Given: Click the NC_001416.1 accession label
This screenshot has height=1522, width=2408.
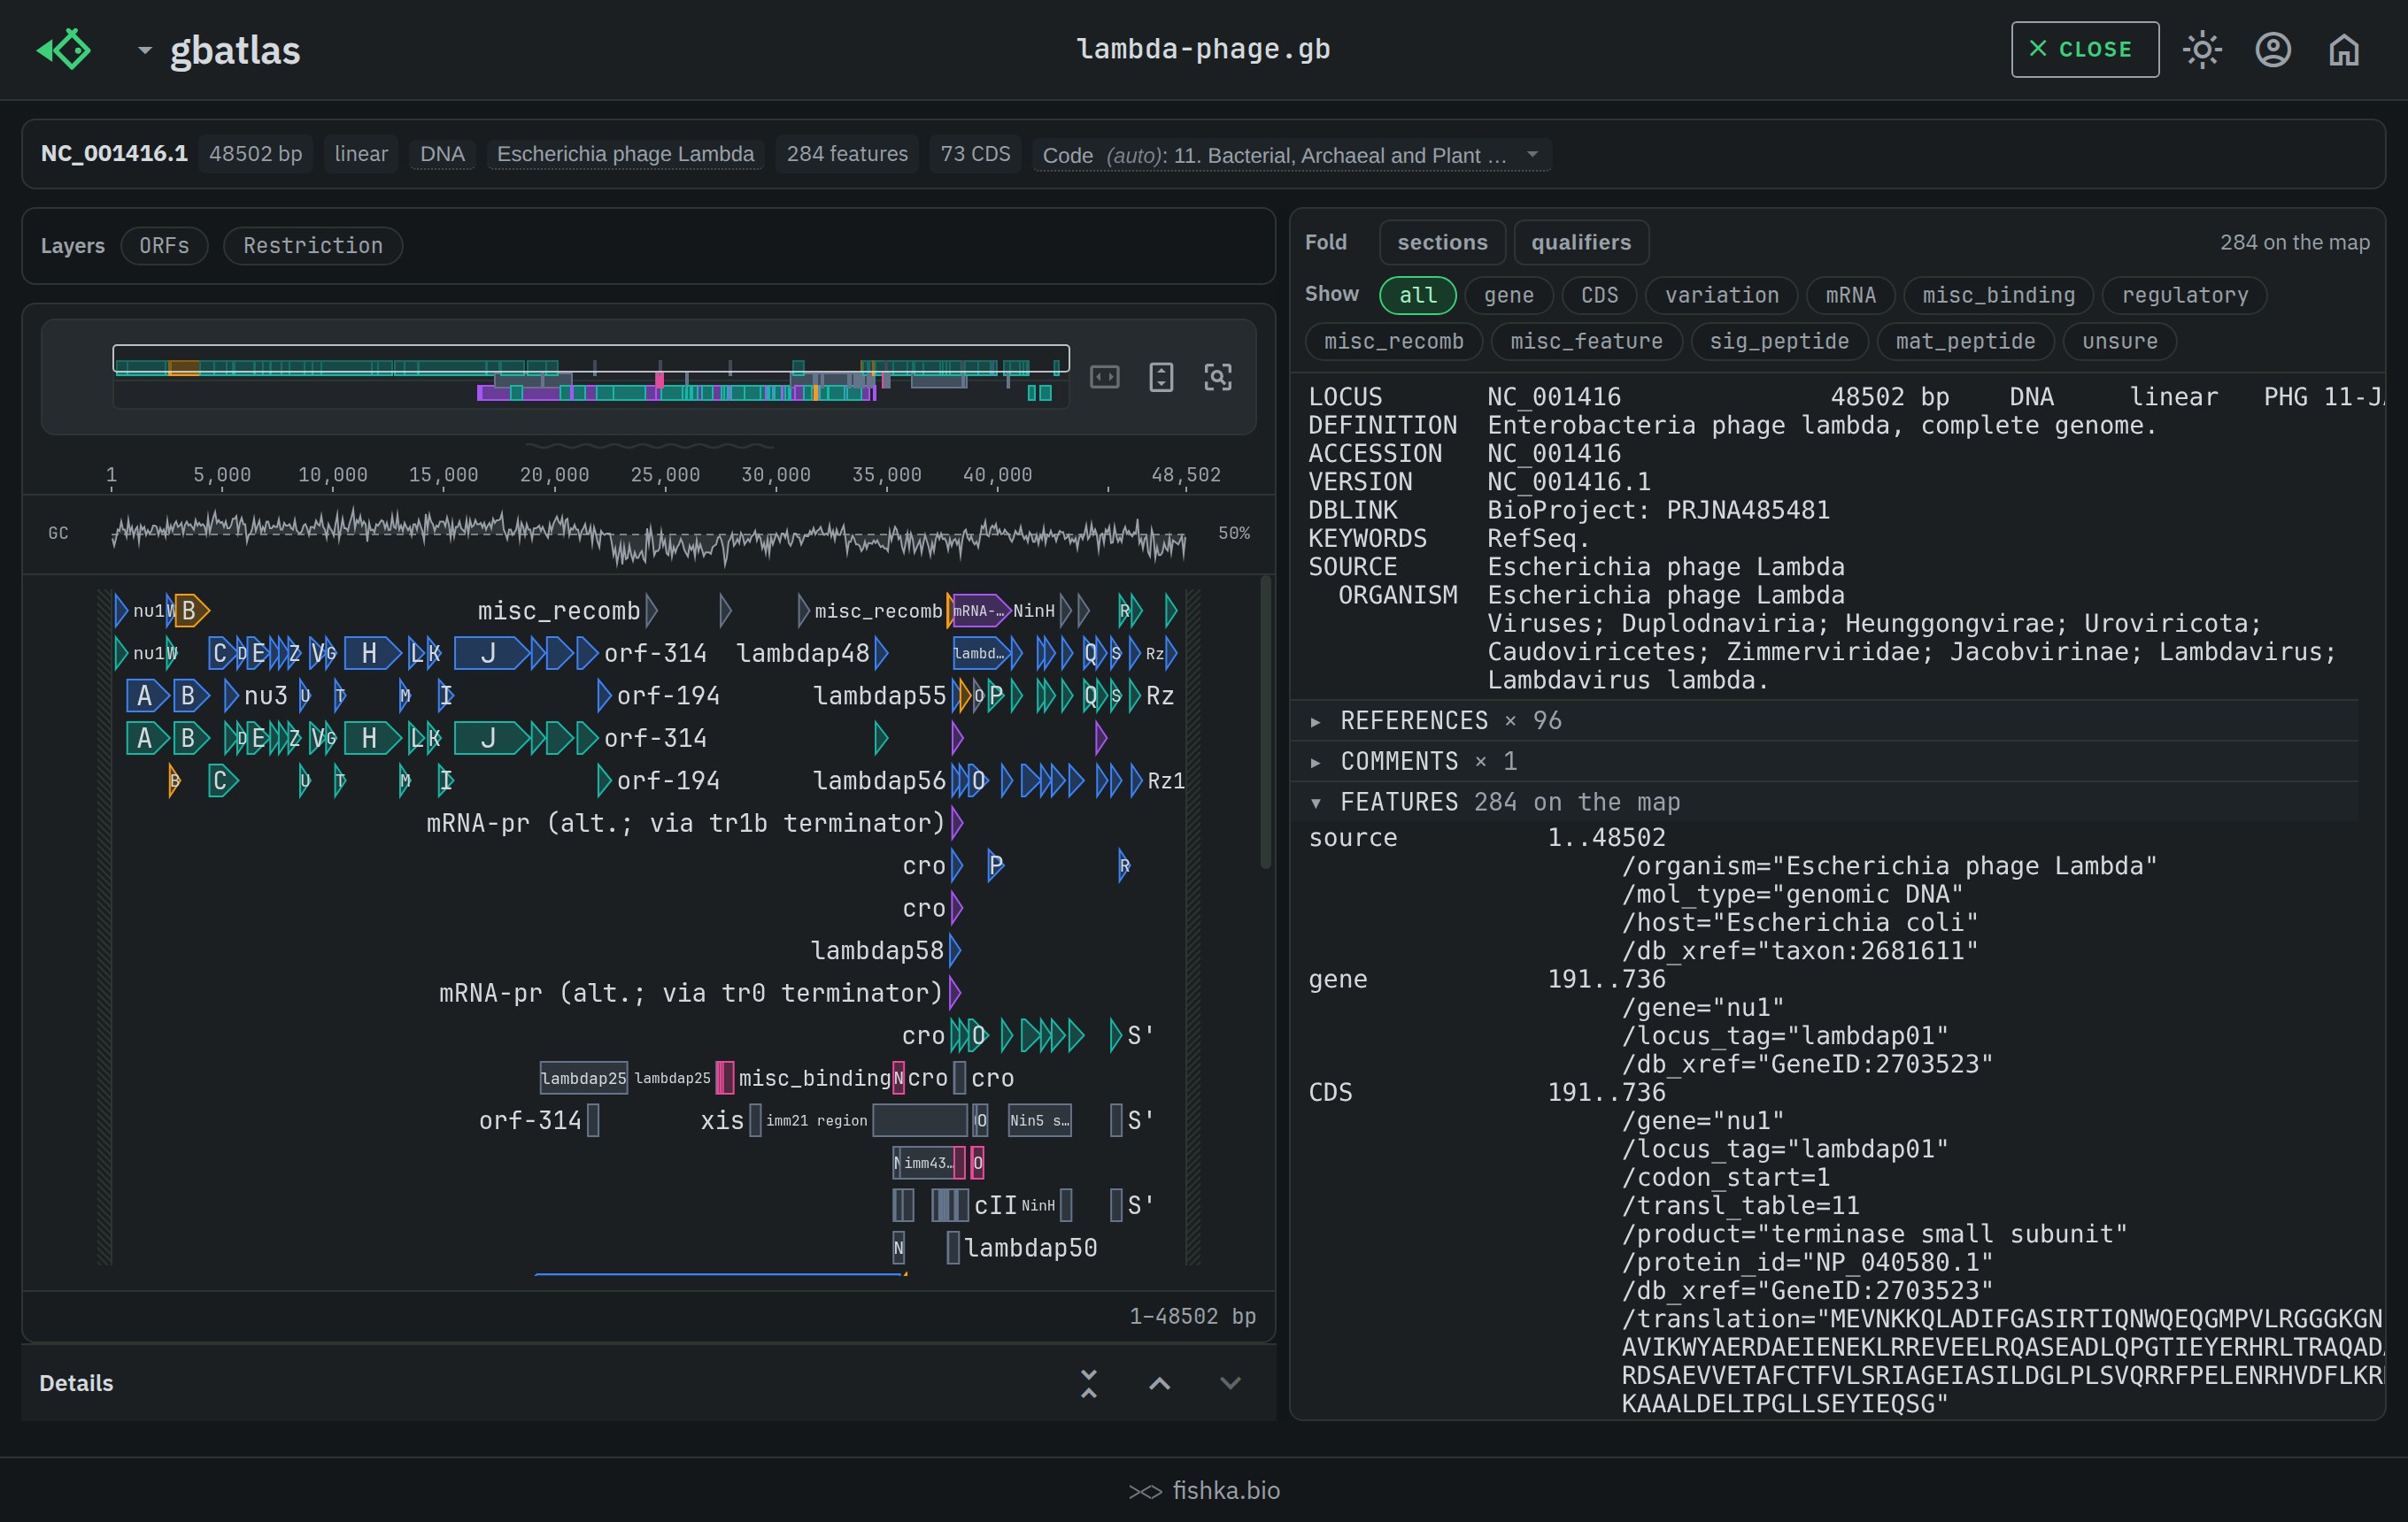Looking at the screenshot, I should pyautogui.click(x=114, y=154).
